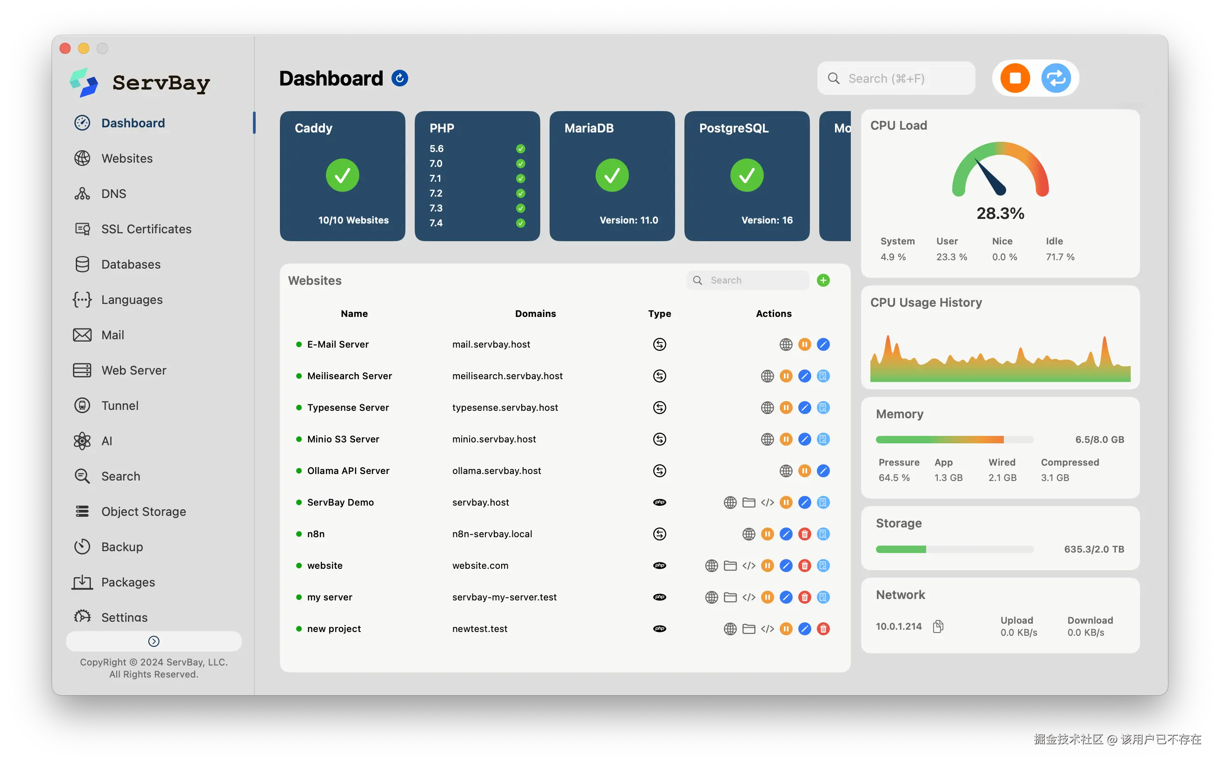Open the Tunnel section in the sidebar
Viewport: 1220px width, 764px height.
pyautogui.click(x=120, y=405)
